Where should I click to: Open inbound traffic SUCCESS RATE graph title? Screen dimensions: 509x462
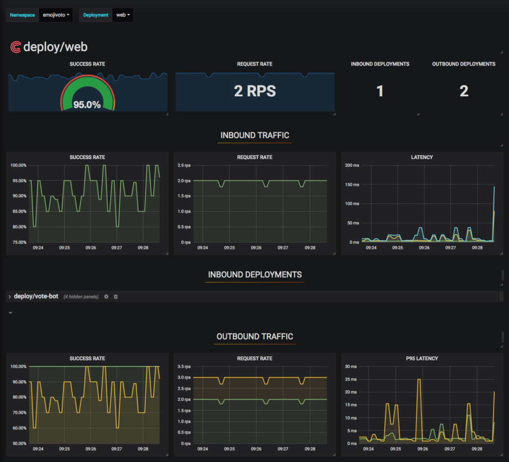coord(87,157)
